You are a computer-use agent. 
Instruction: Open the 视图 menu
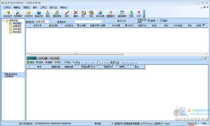(27, 8)
